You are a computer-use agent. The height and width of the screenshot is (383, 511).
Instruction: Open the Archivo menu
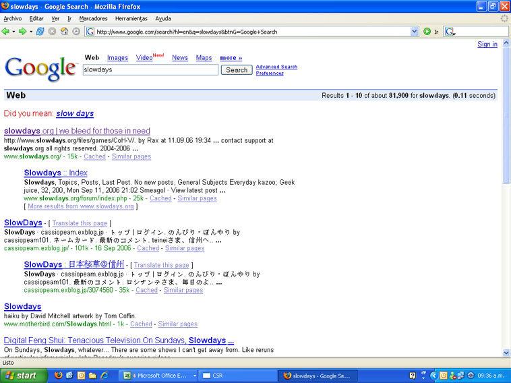pos(13,19)
